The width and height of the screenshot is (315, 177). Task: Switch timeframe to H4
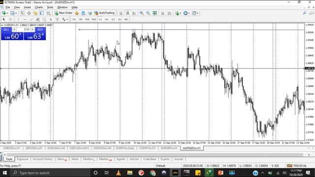click(107, 20)
